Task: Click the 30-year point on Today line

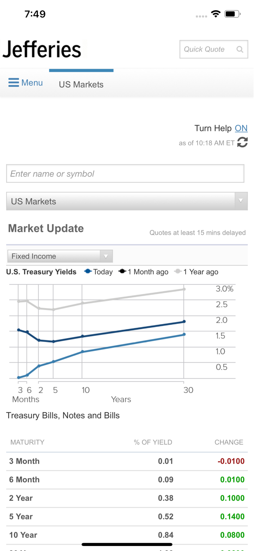Action: [184, 334]
